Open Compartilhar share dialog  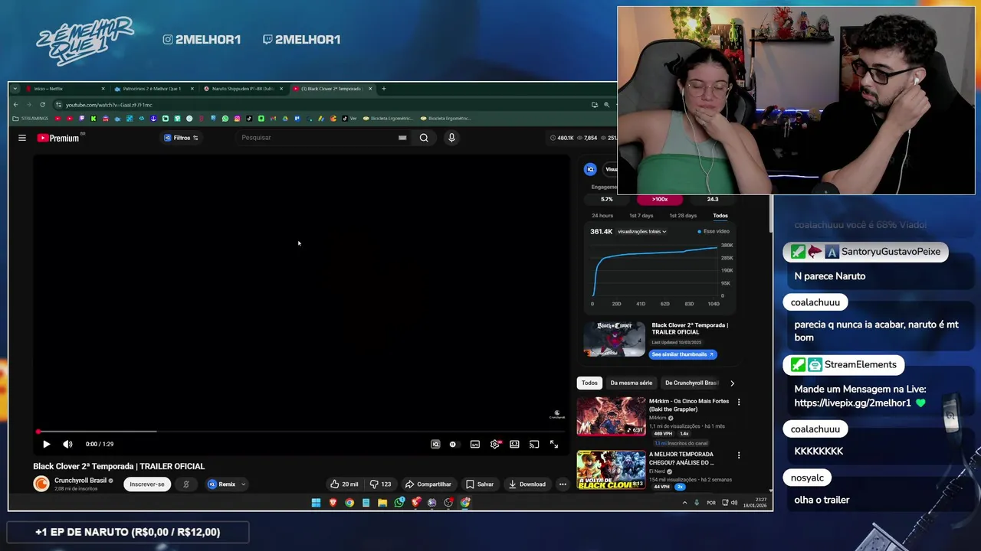tap(428, 484)
